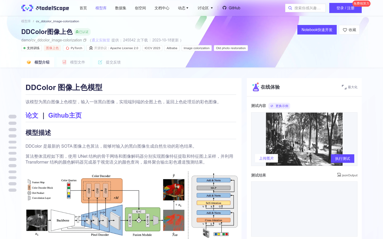Run inference with the 执行测试 button

point(342,158)
